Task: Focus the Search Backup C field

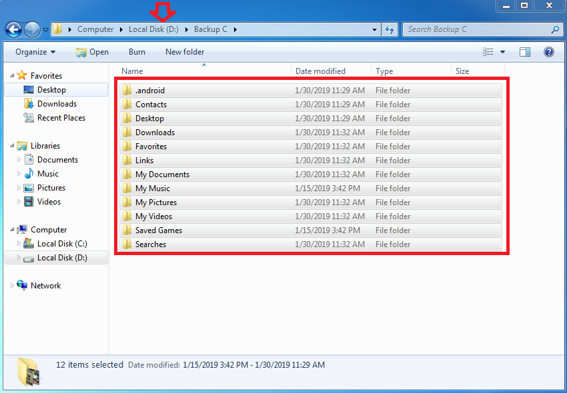Action: point(482,29)
